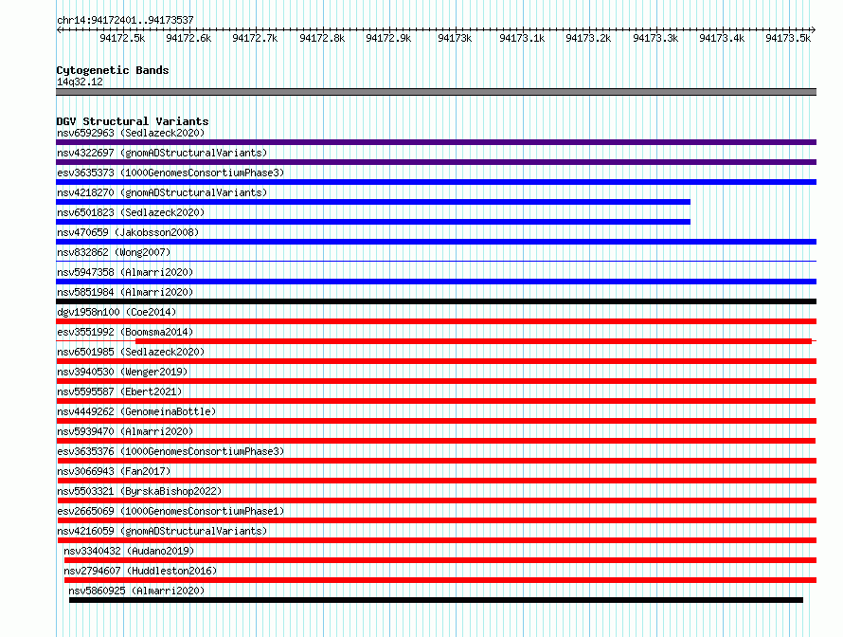The width and height of the screenshot is (843, 637).
Task: Select the red bar under nsv3940530
Action: pos(437,381)
